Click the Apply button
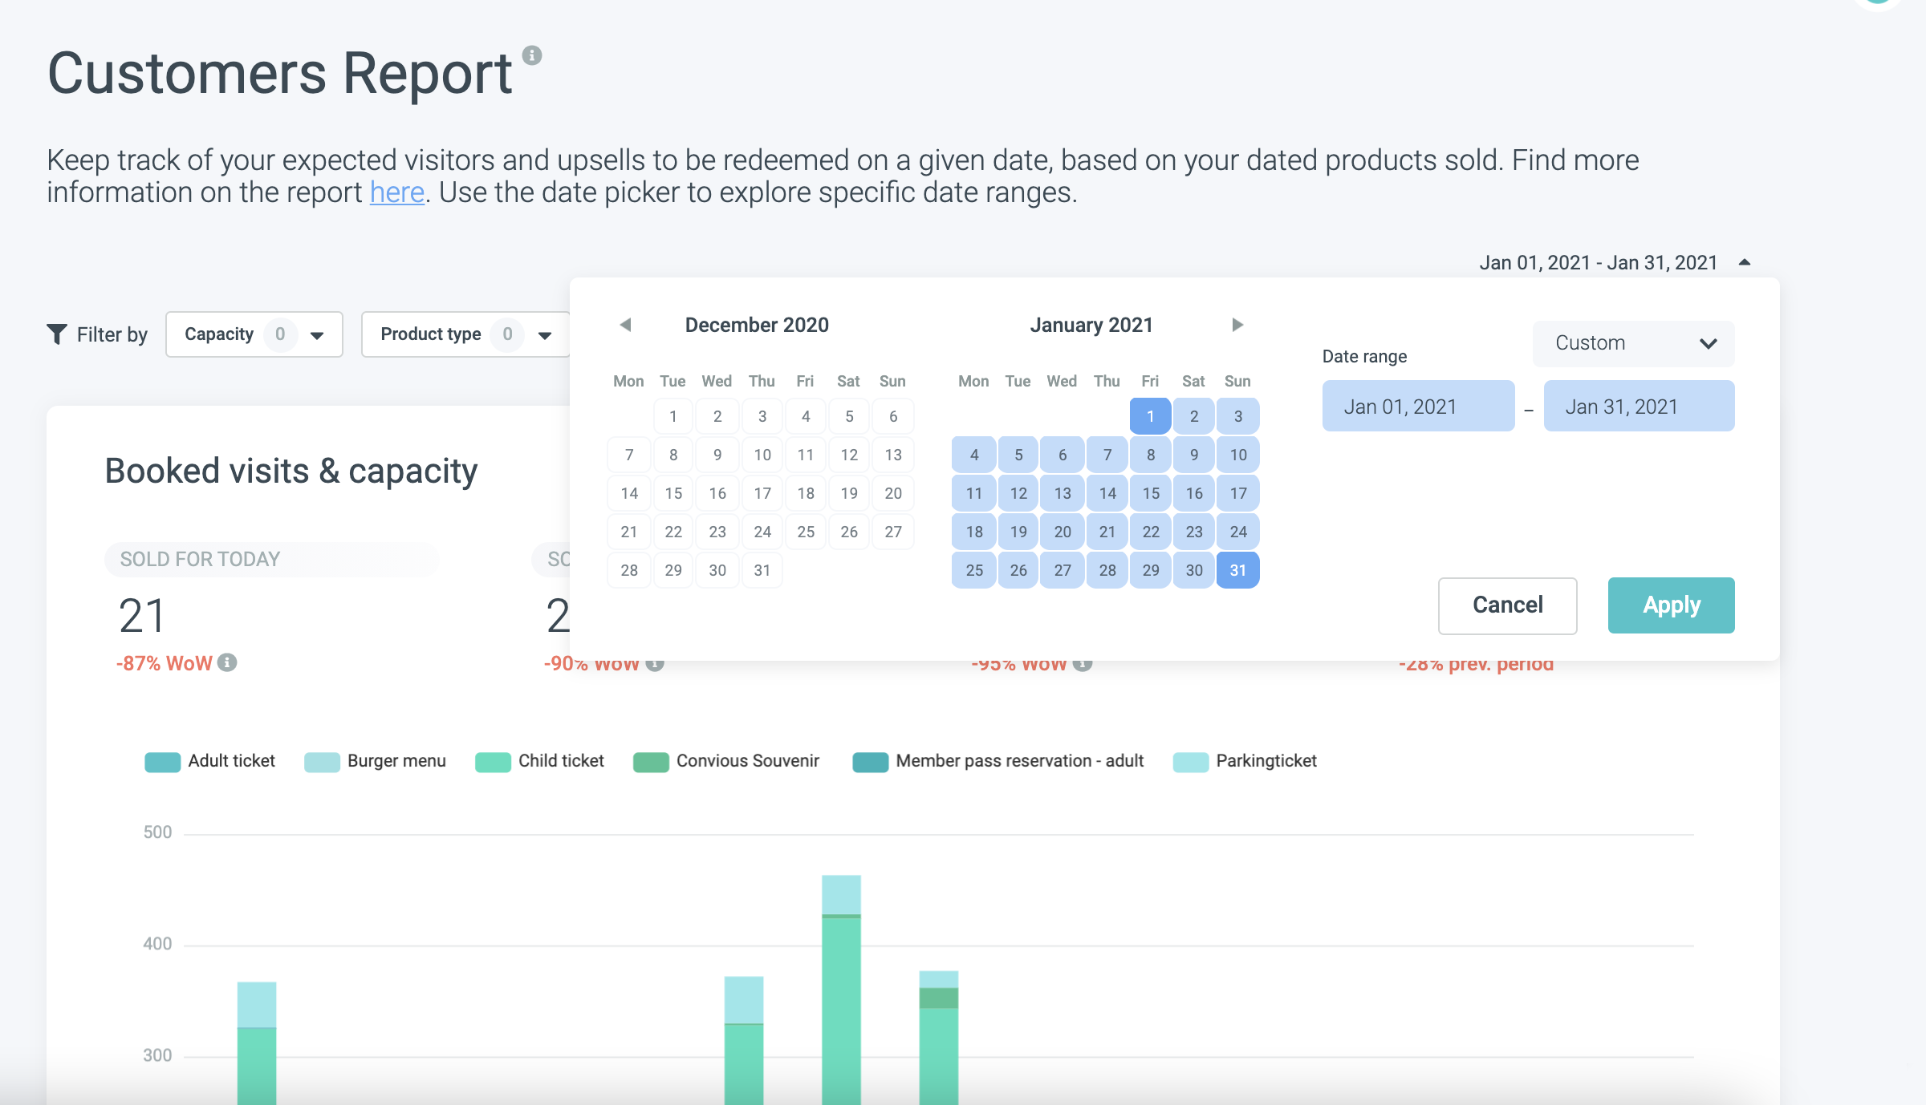This screenshot has height=1105, width=1926. tap(1671, 605)
